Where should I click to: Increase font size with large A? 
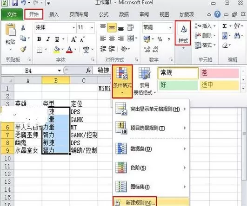pos(73,39)
